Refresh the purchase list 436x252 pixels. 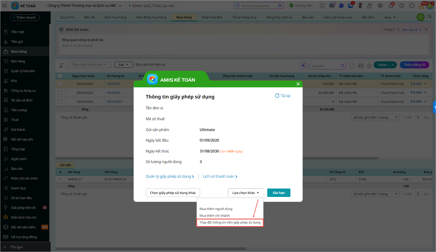(352, 66)
